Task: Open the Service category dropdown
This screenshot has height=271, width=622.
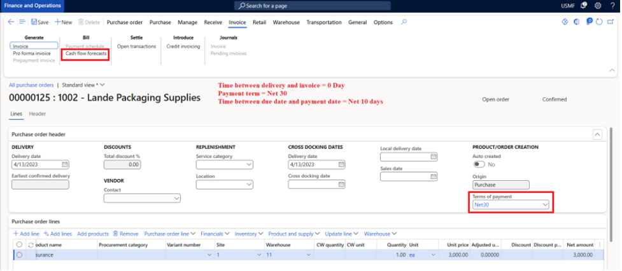Action: tap(249, 164)
